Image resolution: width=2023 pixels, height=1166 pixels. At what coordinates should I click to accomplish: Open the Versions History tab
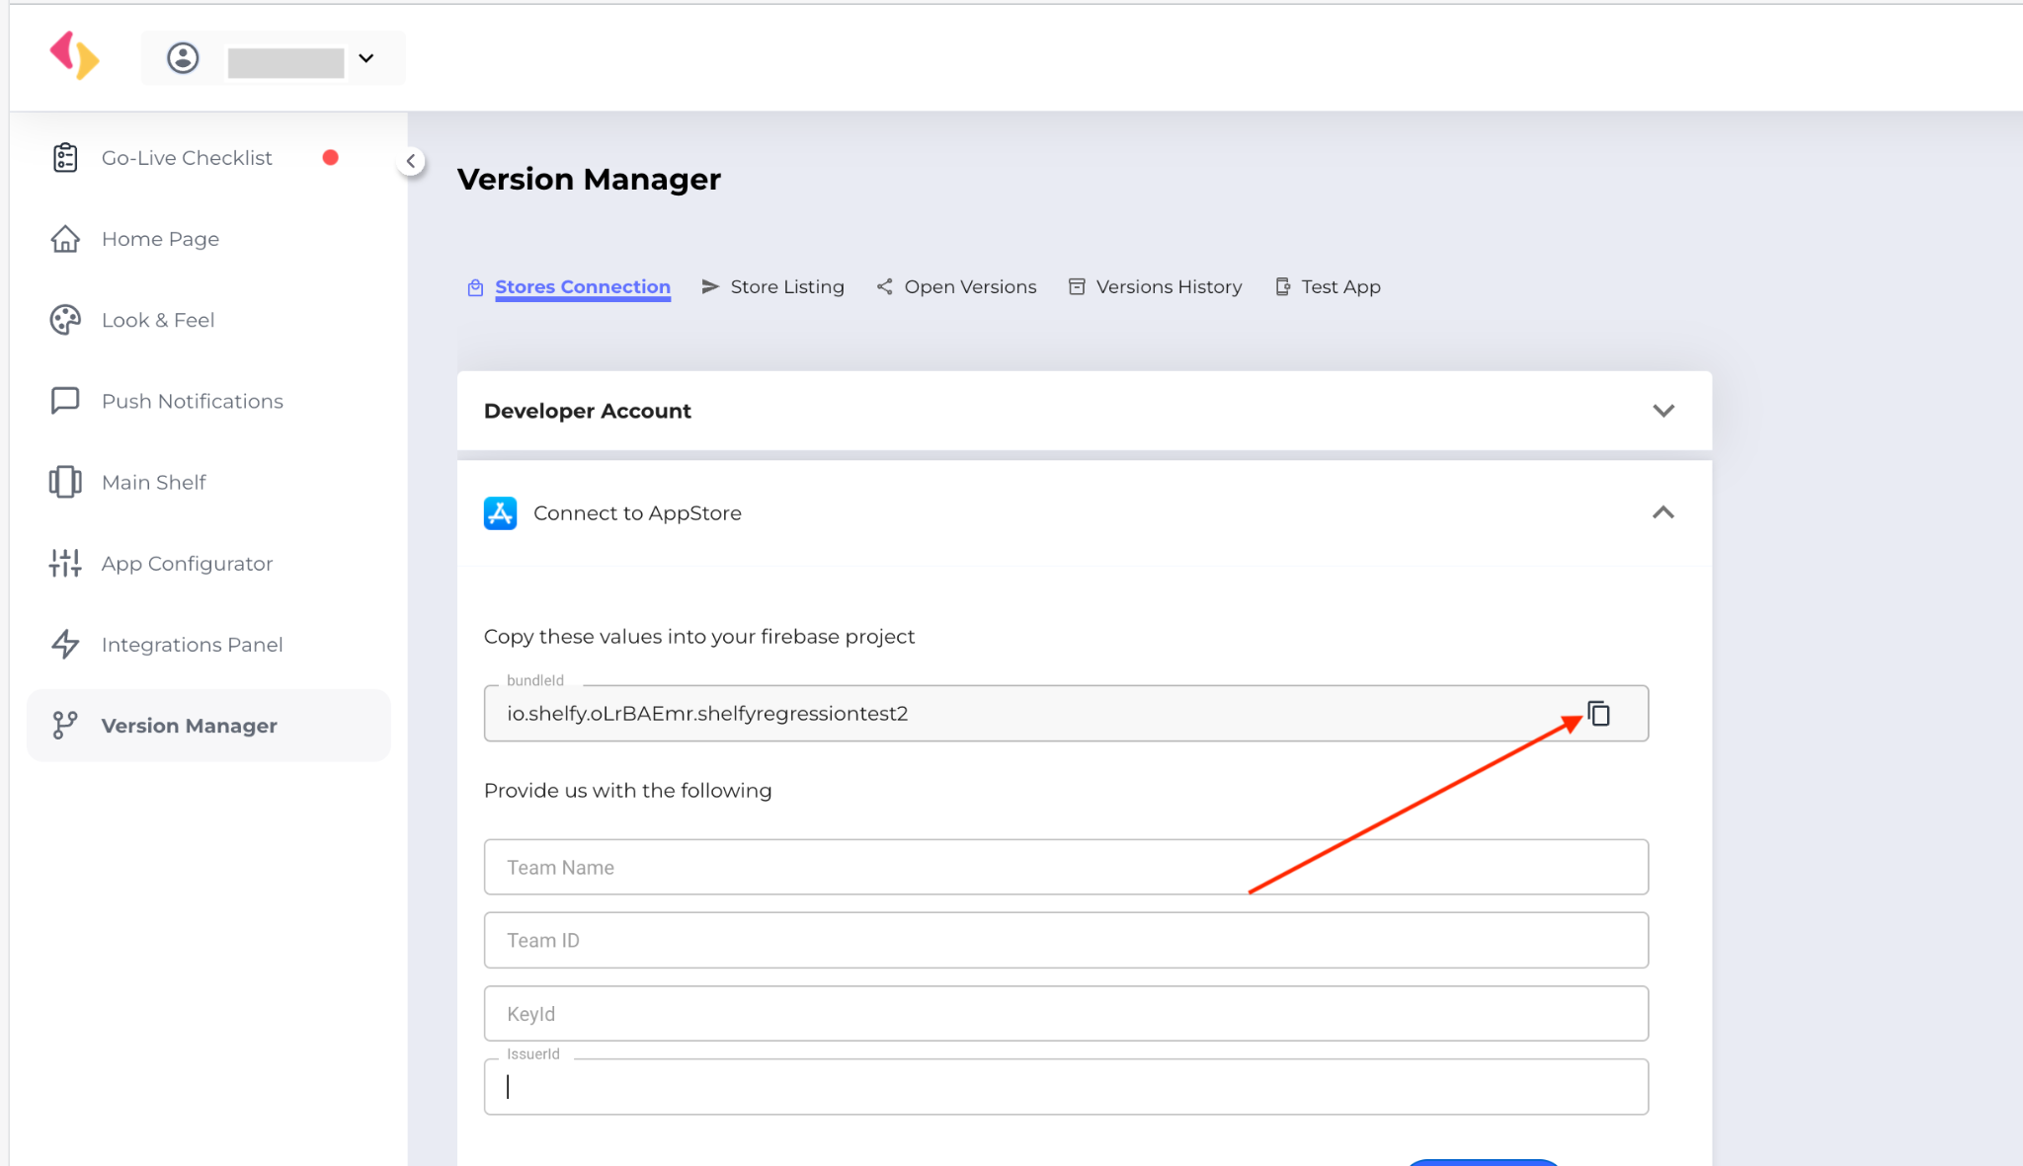click(x=1155, y=286)
